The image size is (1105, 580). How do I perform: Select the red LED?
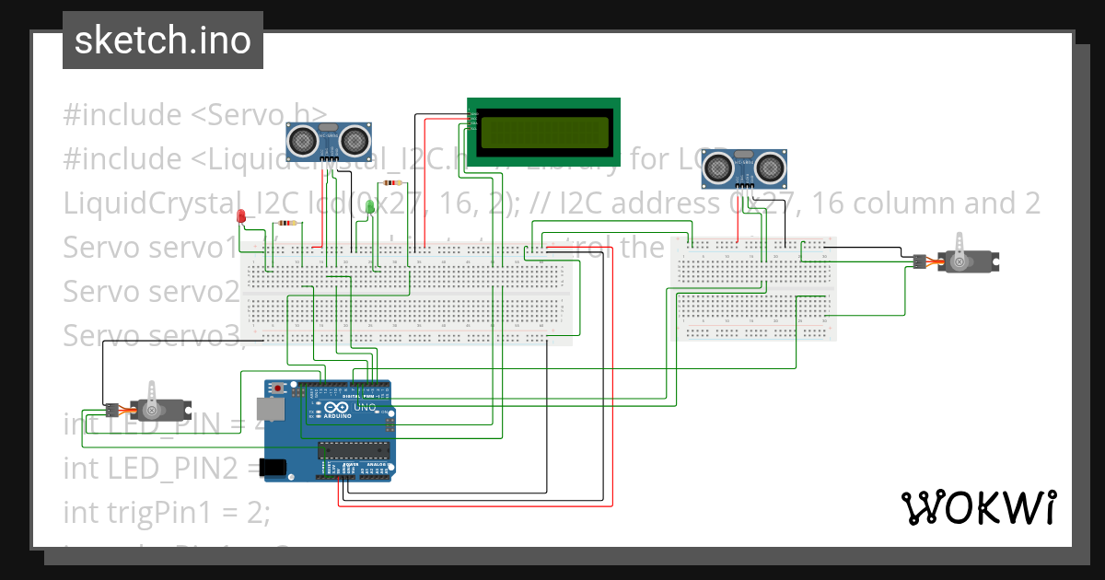(241, 214)
